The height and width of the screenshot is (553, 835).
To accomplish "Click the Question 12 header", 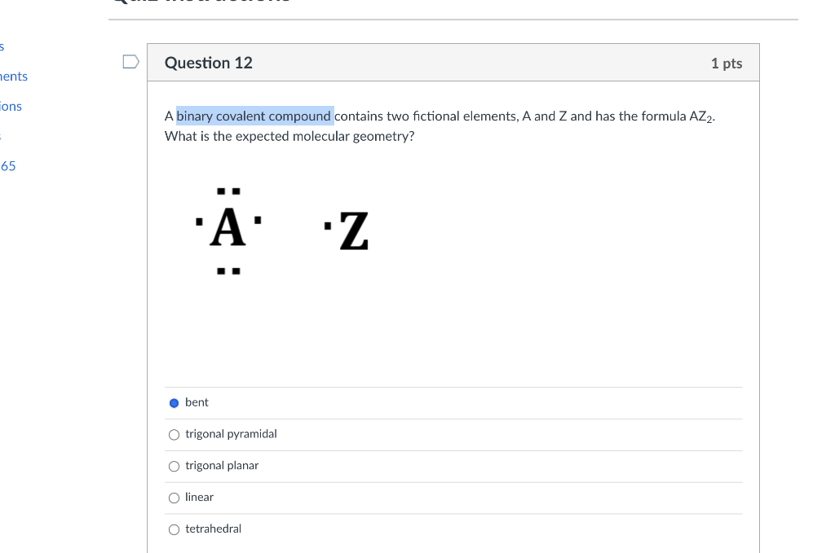I will point(208,62).
